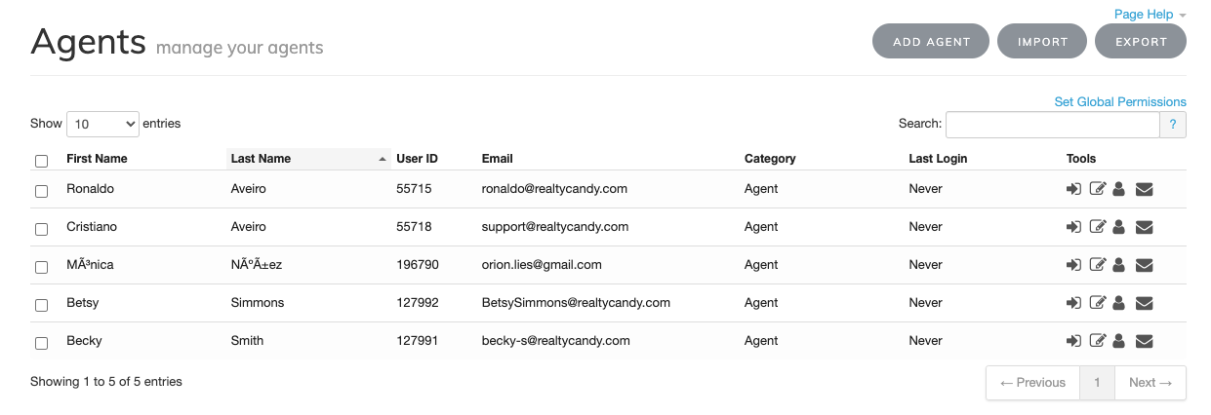The image size is (1211, 415).
Task: Toggle the select-all checkbox in table header
Action: 41,161
